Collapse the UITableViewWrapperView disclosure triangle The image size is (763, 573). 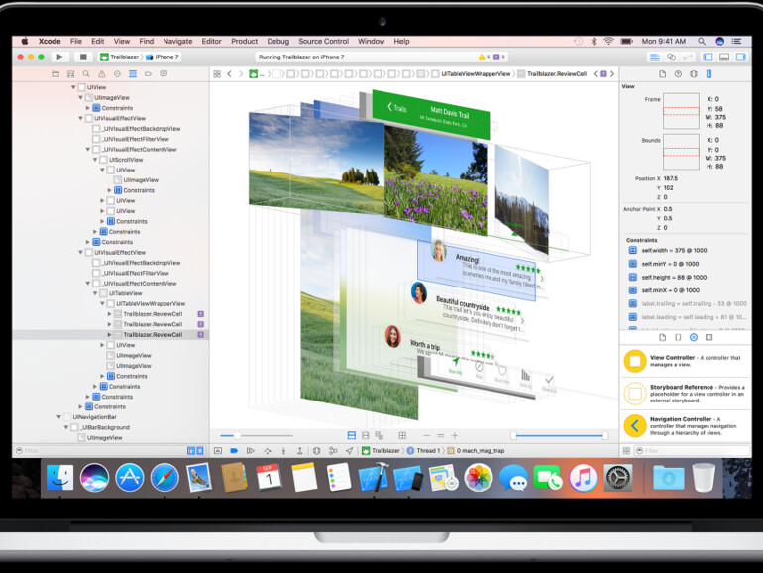tap(103, 303)
